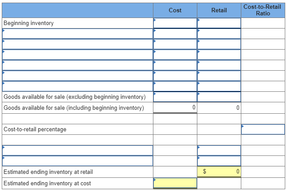Click the Retail column header
The height and width of the screenshot is (191, 287).
(x=219, y=10)
